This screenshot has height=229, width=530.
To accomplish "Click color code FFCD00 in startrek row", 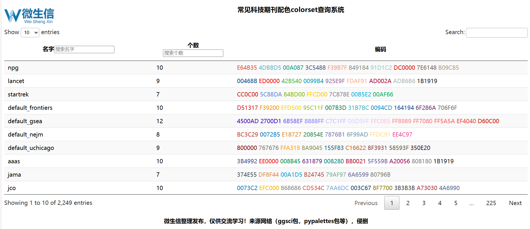I will [x=317, y=94].
